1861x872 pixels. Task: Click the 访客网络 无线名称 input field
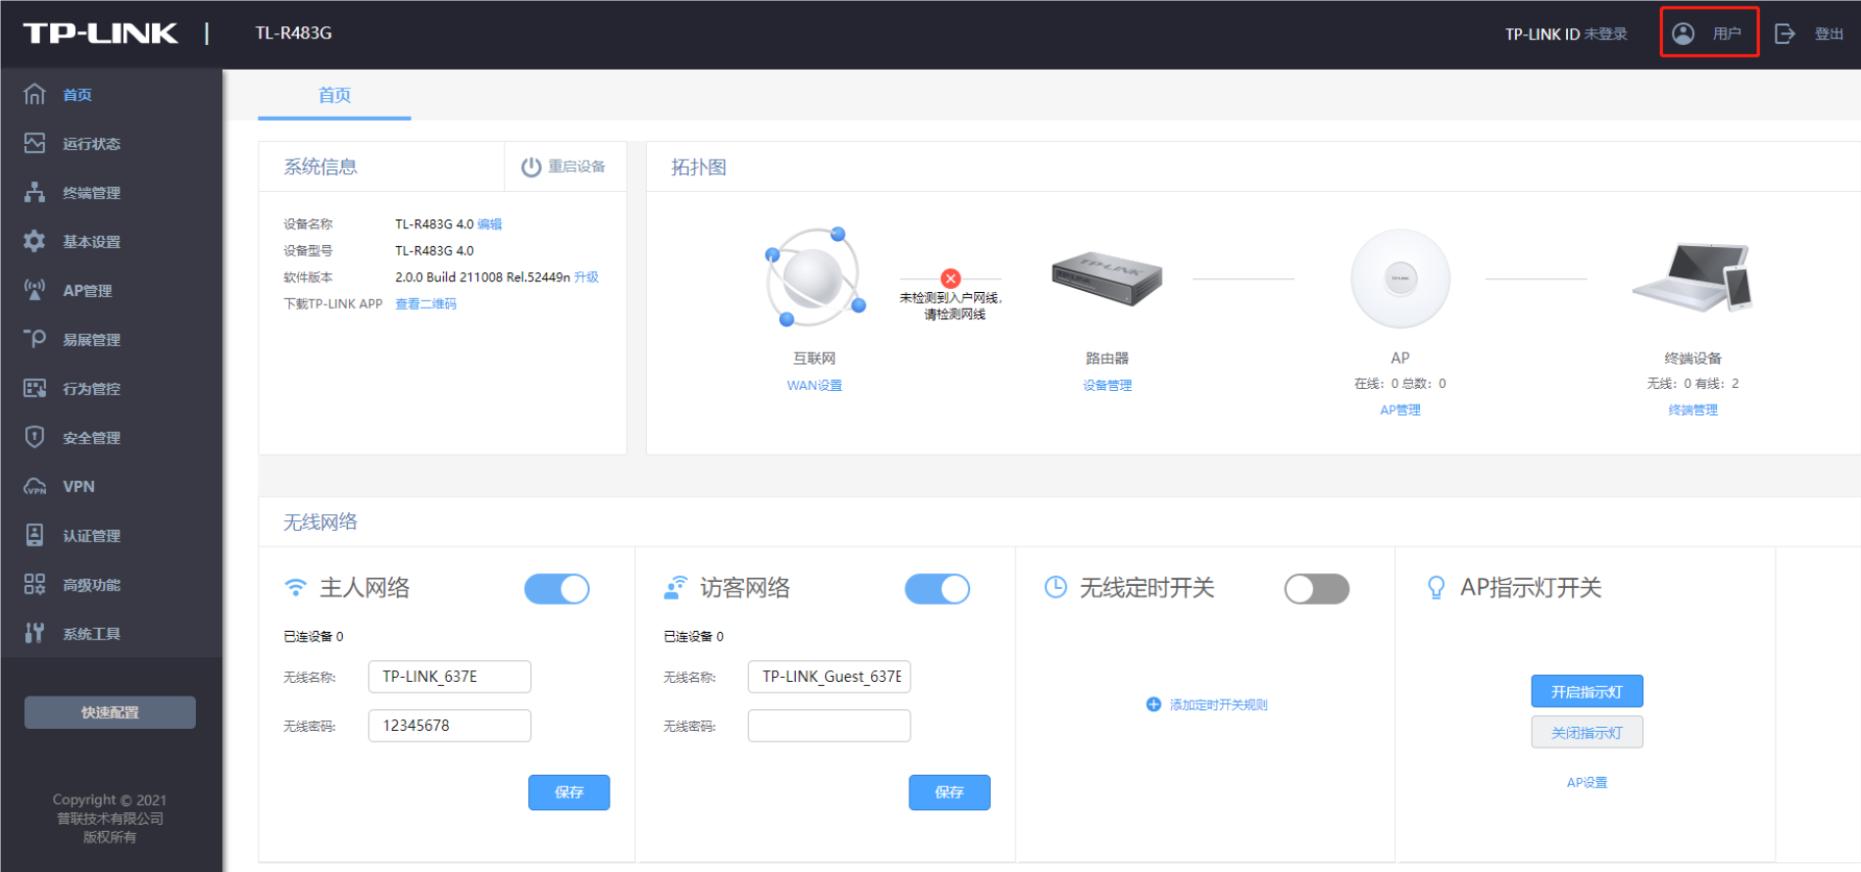click(829, 677)
